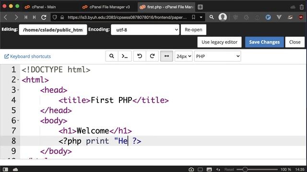
Task: Open the go-to-line terminal icon
Action: pos(125,56)
